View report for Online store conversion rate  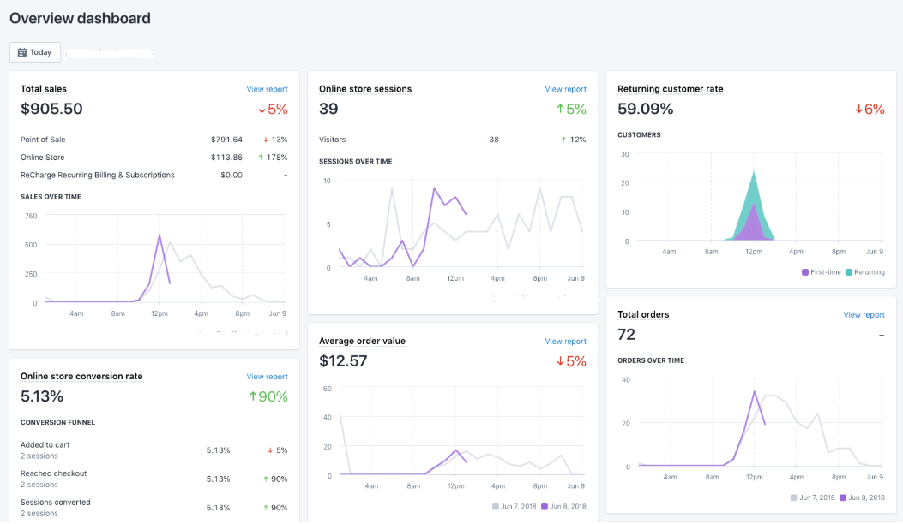(268, 377)
